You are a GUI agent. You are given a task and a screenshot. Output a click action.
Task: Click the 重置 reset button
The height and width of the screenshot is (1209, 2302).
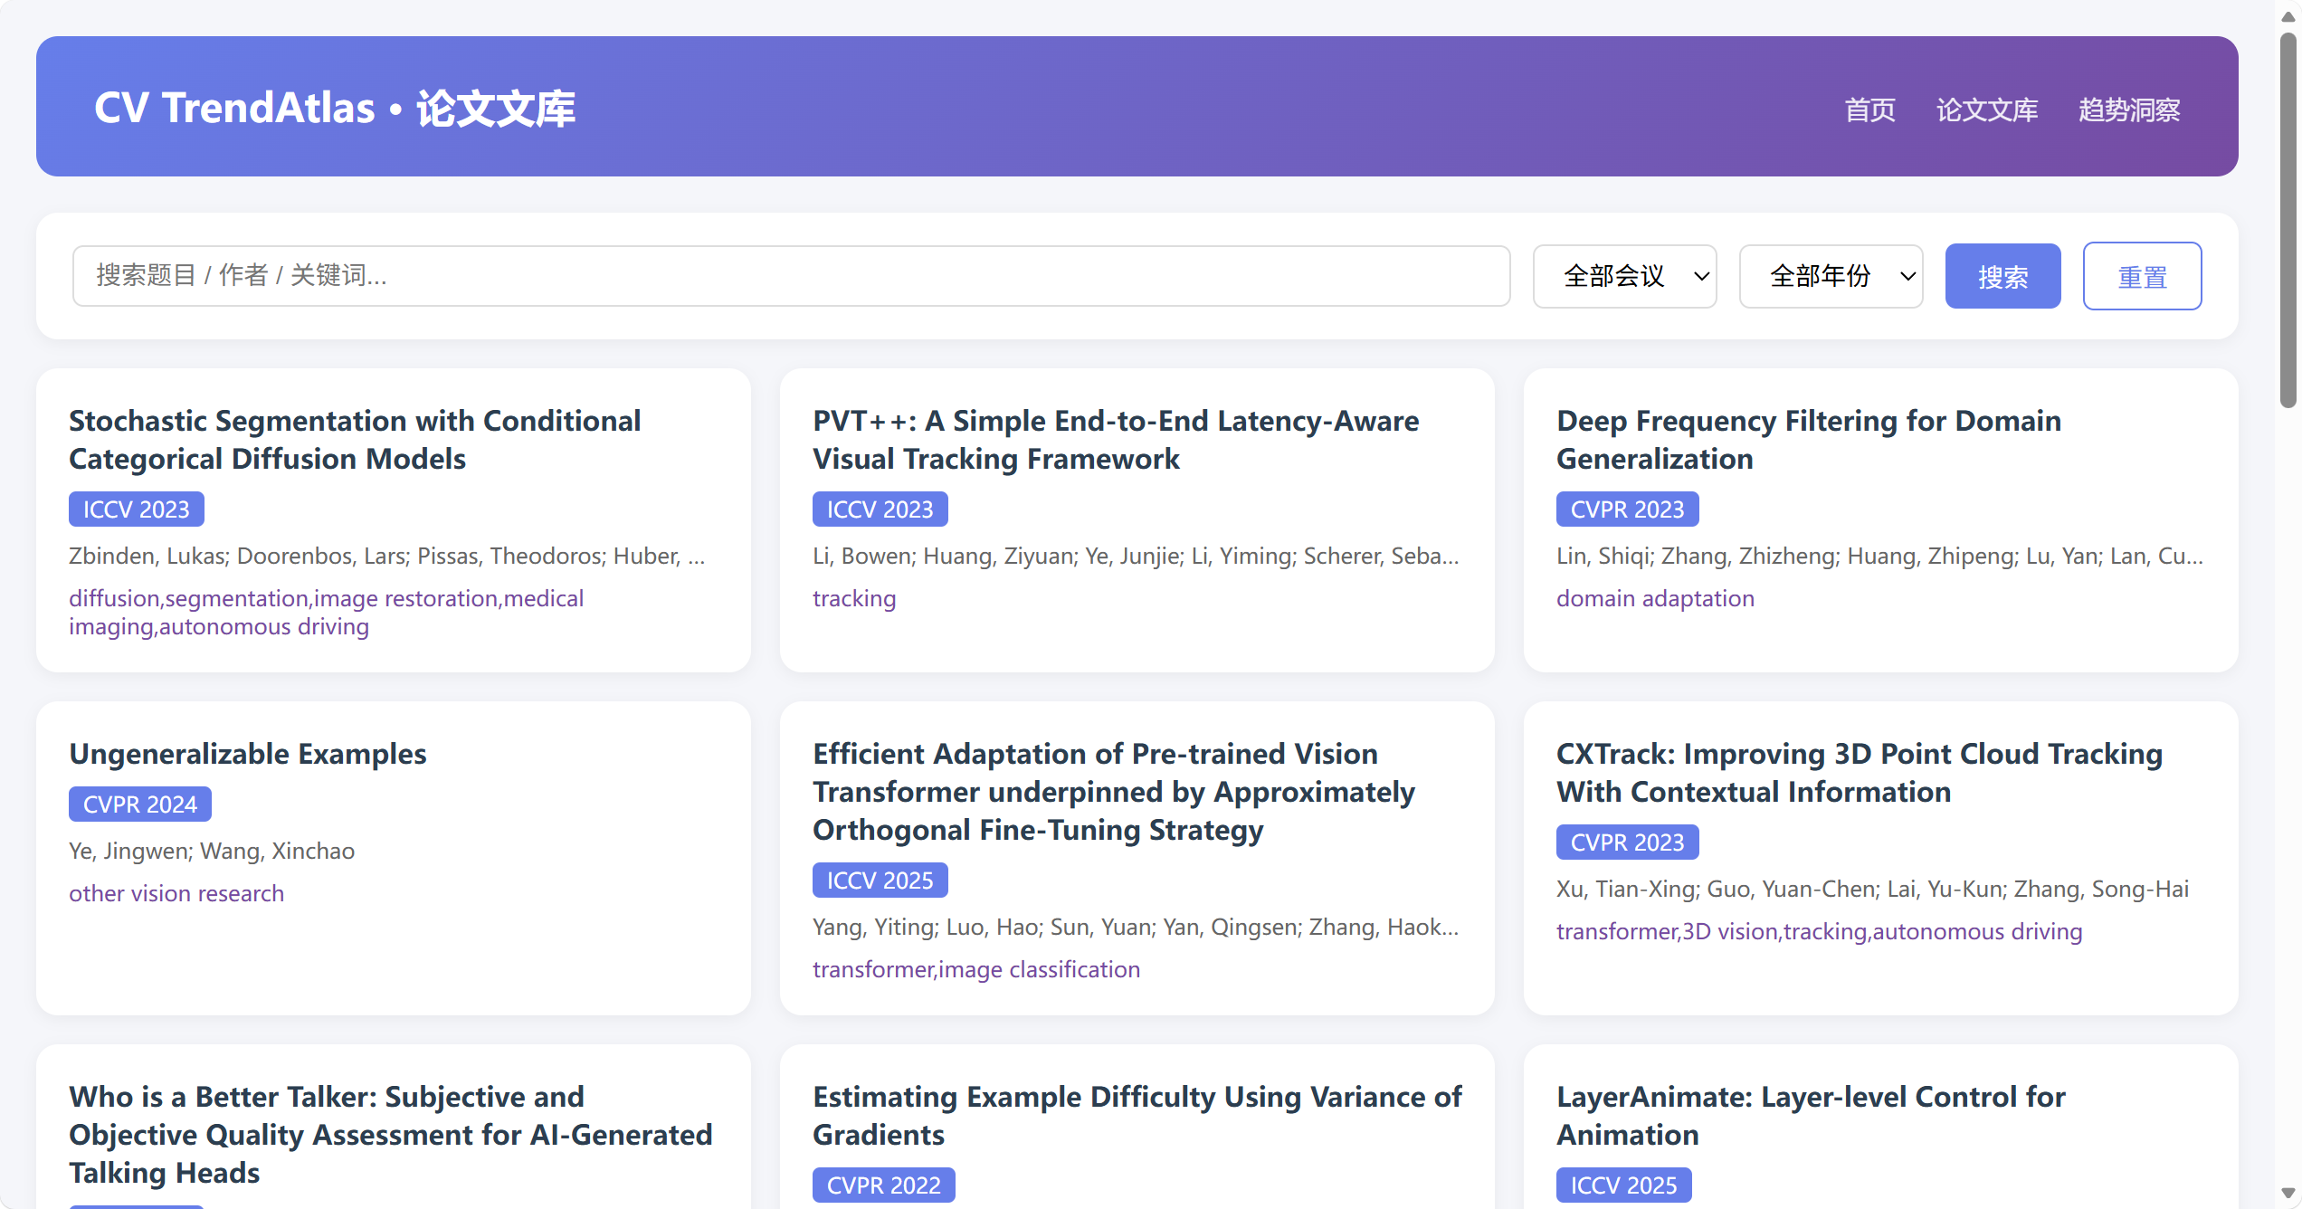coord(2142,276)
